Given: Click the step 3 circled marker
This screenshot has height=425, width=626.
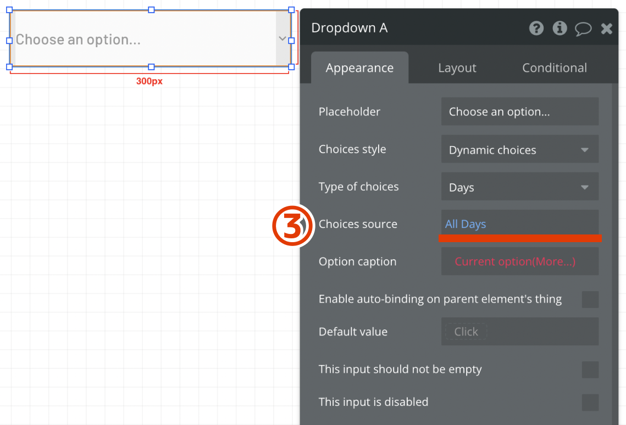Looking at the screenshot, I should tap(292, 225).
